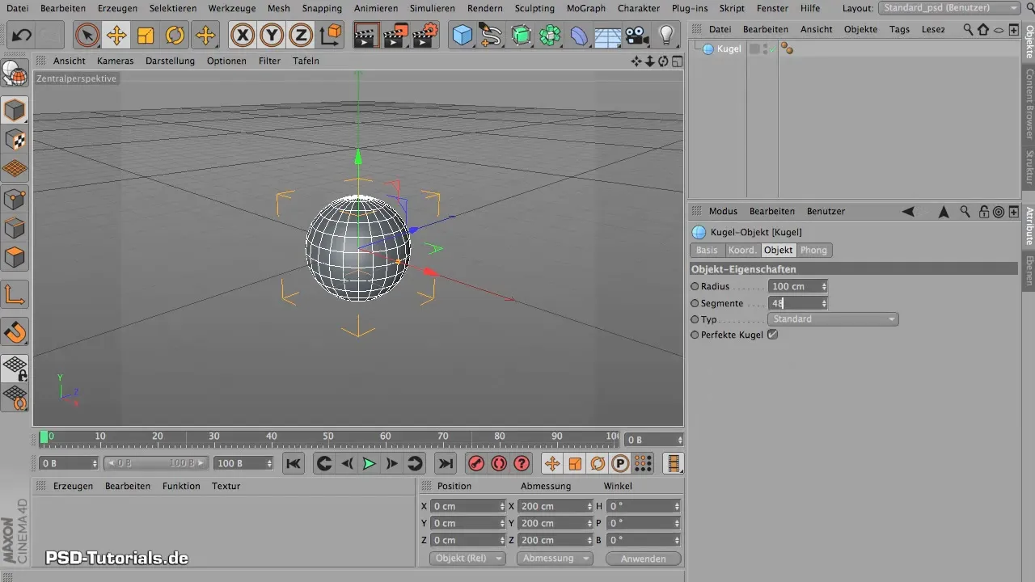This screenshot has width=1035, height=582.
Task: Open viewport Darstellung menu
Action: coord(170,61)
